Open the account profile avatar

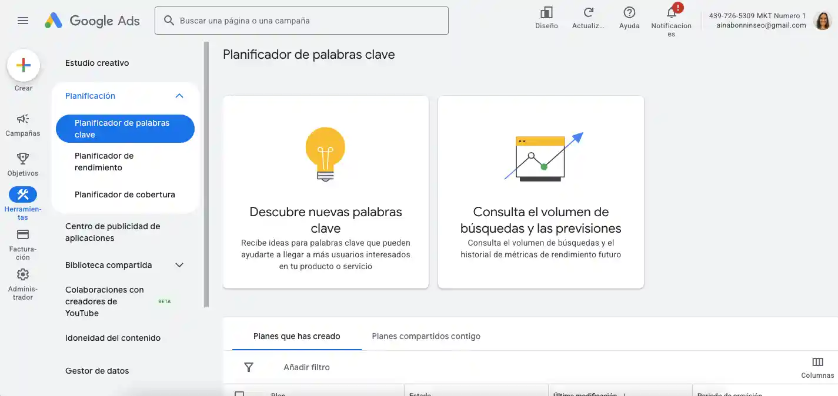[822, 21]
